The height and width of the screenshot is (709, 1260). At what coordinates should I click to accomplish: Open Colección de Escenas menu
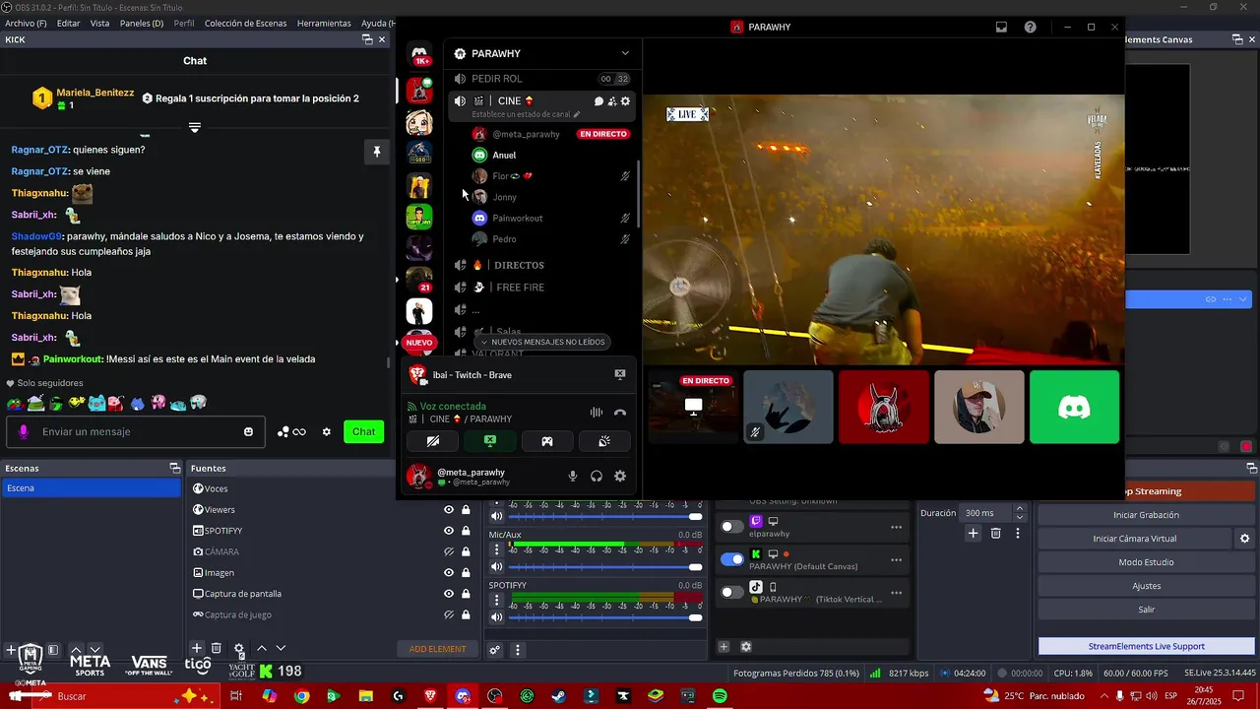pyautogui.click(x=246, y=23)
